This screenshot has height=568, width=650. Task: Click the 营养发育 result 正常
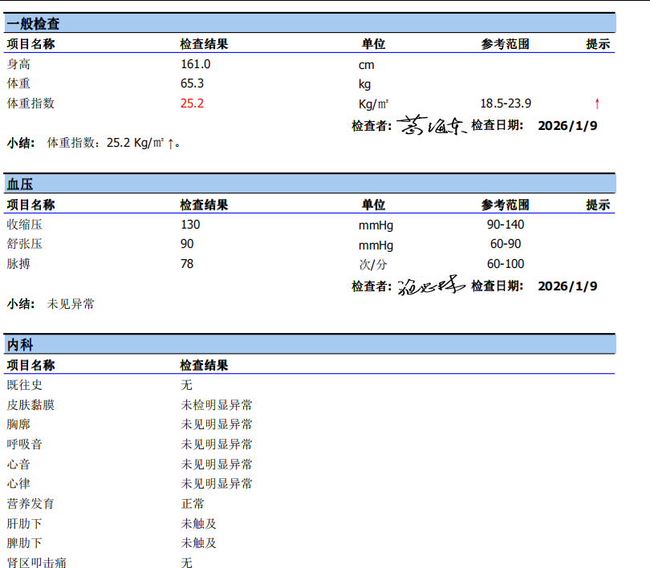tap(193, 504)
